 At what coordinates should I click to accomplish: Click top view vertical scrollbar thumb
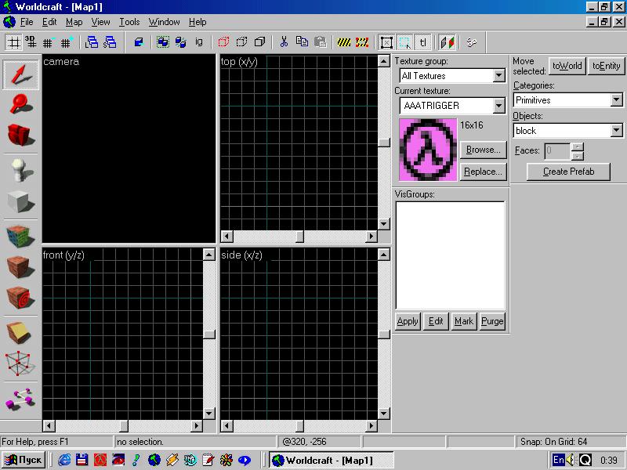(x=384, y=143)
